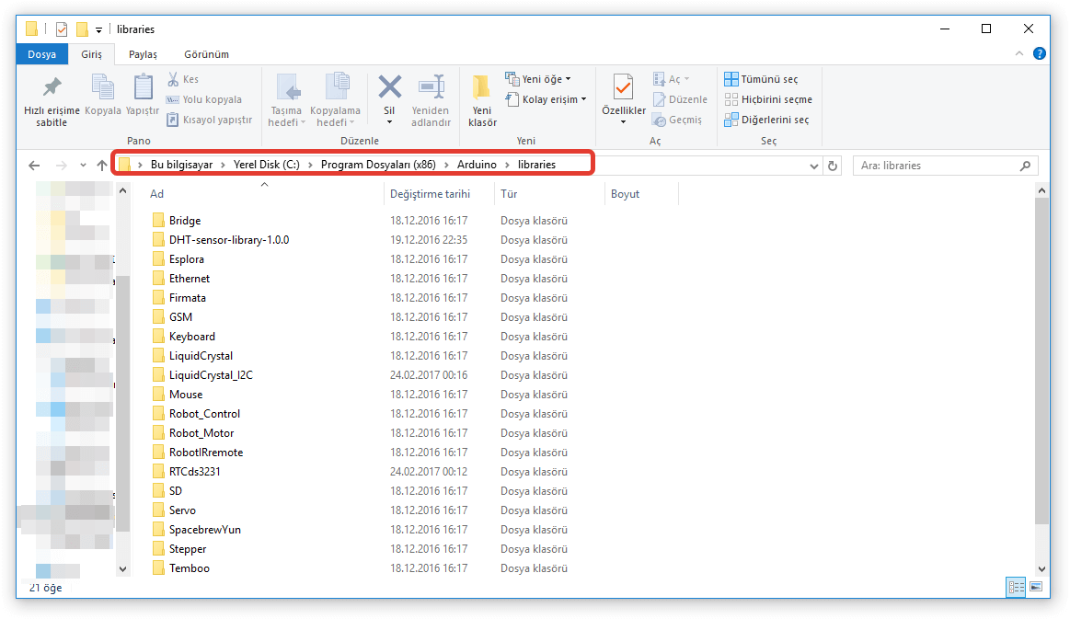Image resolution: width=1070 pixels, height=619 pixels.
Task: Click the Kopyala copy icon
Action: [102, 87]
